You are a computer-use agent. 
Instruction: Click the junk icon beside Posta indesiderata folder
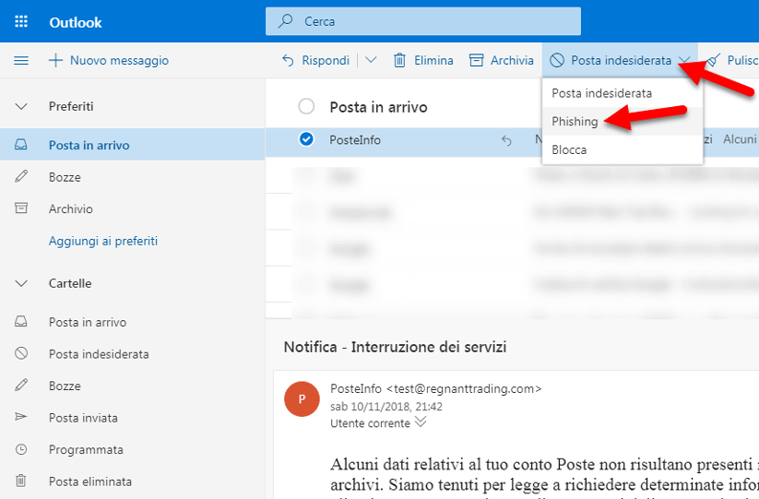tap(21, 354)
